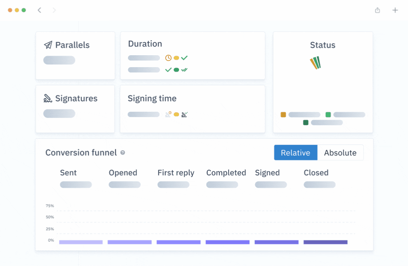This screenshot has width=408, height=266.
Task: Select the First reply funnel stage
Action: tap(176, 173)
